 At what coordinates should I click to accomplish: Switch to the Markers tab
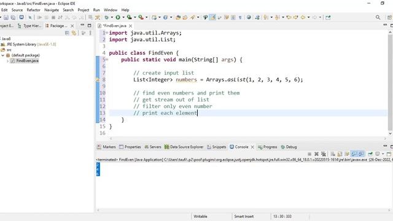click(106, 147)
